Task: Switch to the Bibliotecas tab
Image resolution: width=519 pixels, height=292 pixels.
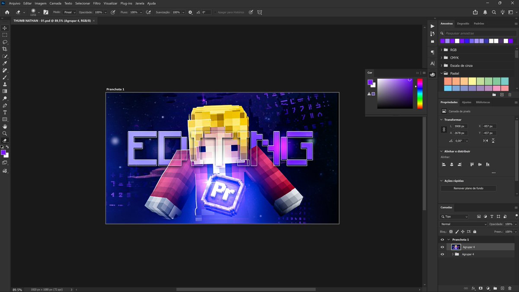Action: (x=483, y=102)
